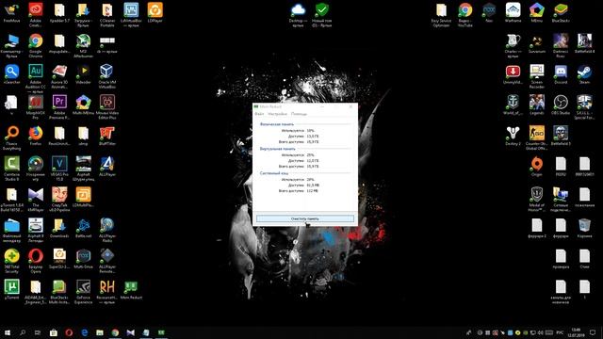Select the BluffTitler desktop icon
Image resolution: width=603 pixels, height=339 pixels.
pos(106,136)
